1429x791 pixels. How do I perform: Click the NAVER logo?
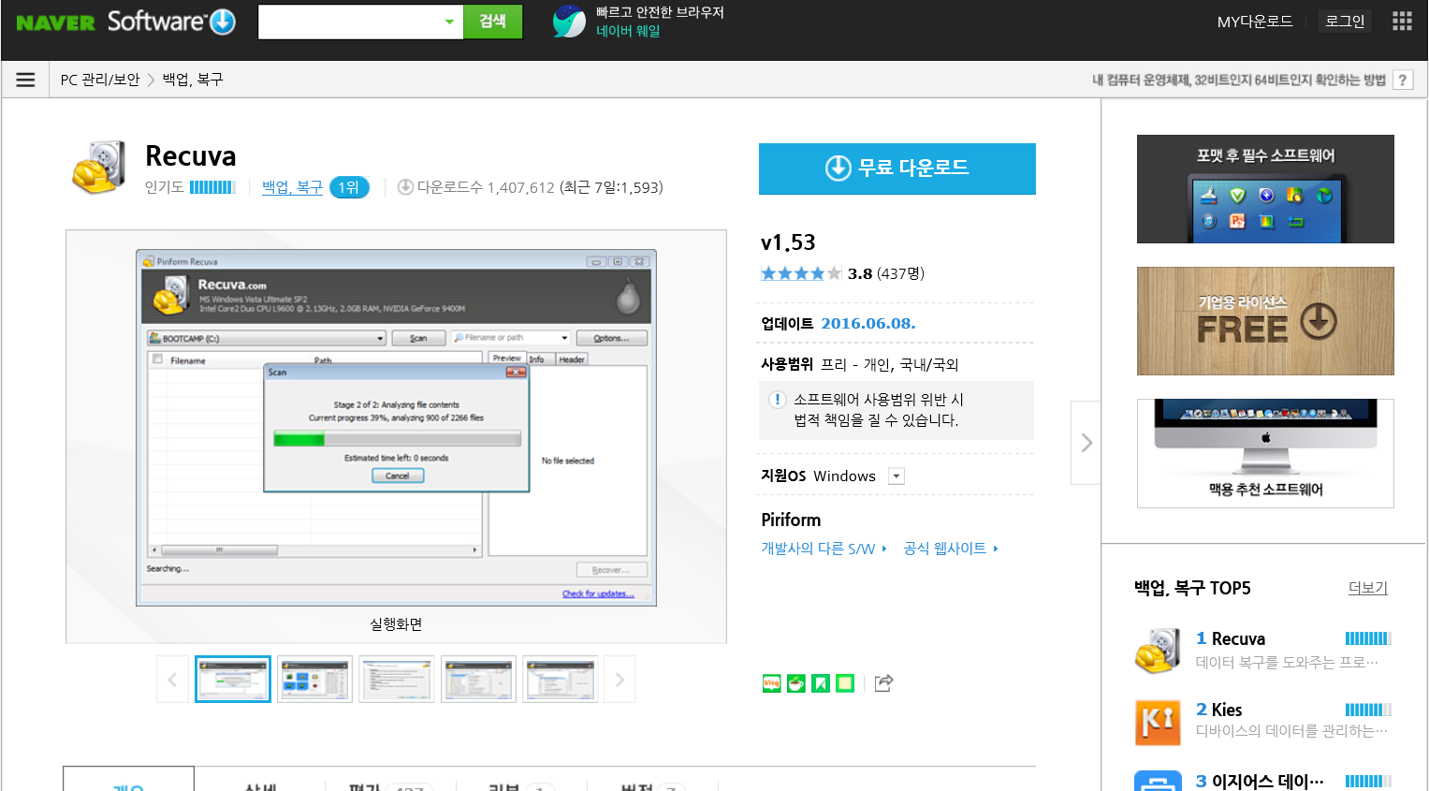pos(55,22)
